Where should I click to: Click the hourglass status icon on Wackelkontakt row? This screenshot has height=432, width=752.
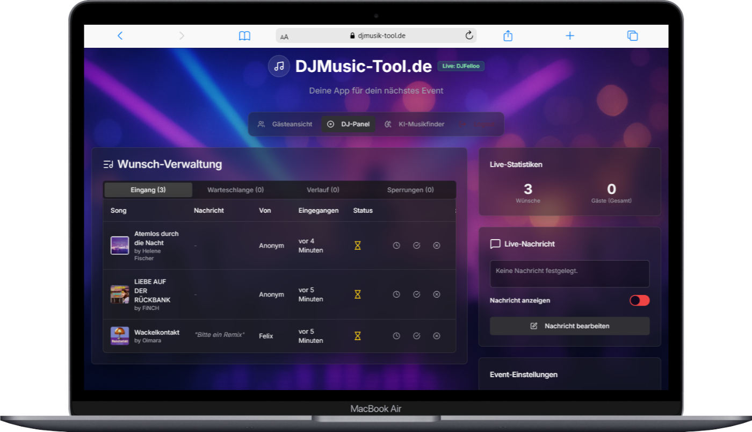coord(356,336)
